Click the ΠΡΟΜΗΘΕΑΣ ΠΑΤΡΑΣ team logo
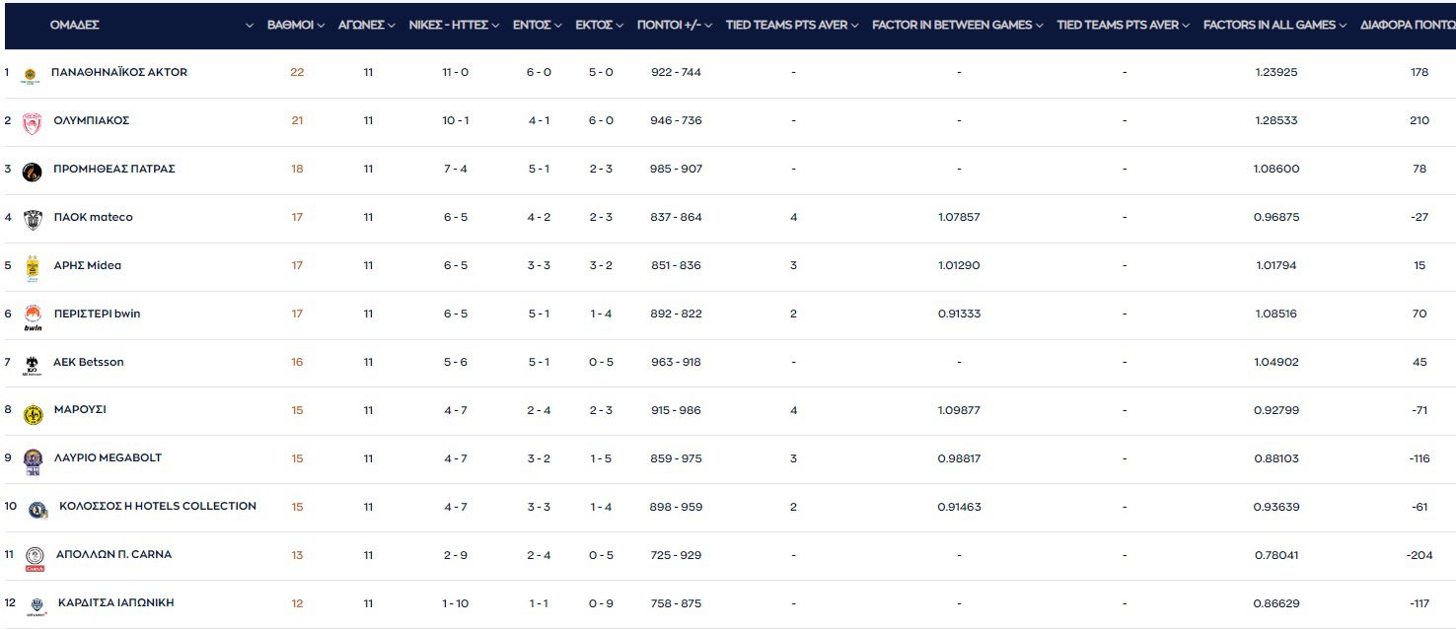The width and height of the screenshot is (1456, 630). [x=32, y=172]
